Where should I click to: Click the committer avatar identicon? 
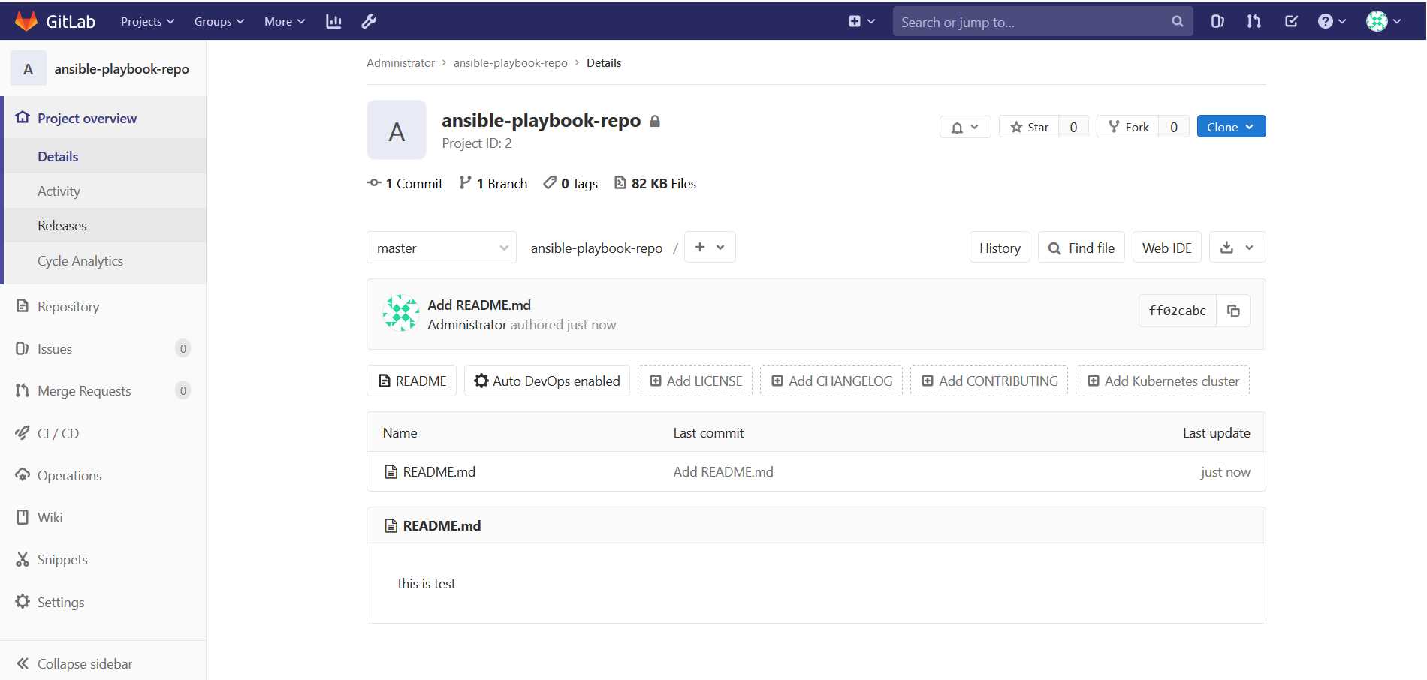click(x=401, y=313)
